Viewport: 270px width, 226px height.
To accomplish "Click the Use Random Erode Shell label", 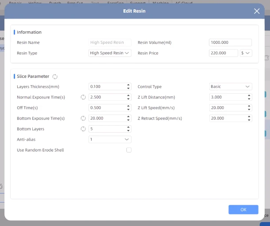I will tap(40, 150).
